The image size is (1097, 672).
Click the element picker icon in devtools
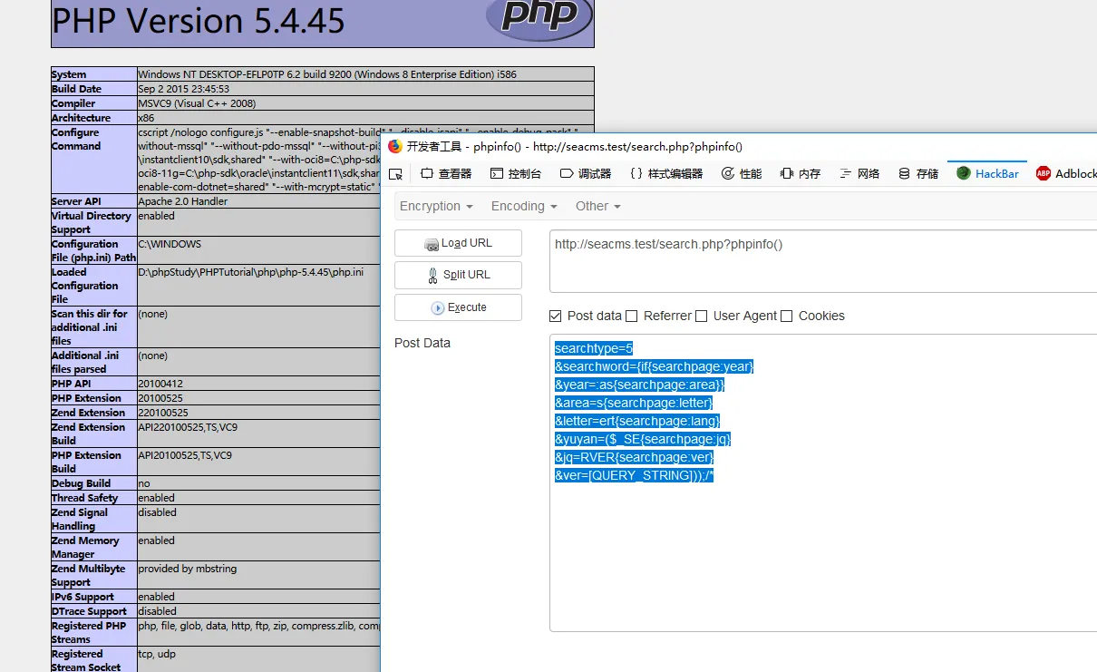395,174
